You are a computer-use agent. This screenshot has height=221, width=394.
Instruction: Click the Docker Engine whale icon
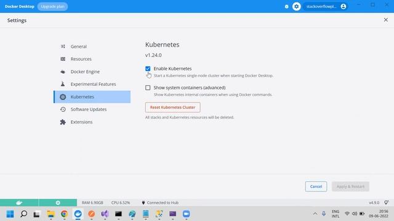click(63, 72)
